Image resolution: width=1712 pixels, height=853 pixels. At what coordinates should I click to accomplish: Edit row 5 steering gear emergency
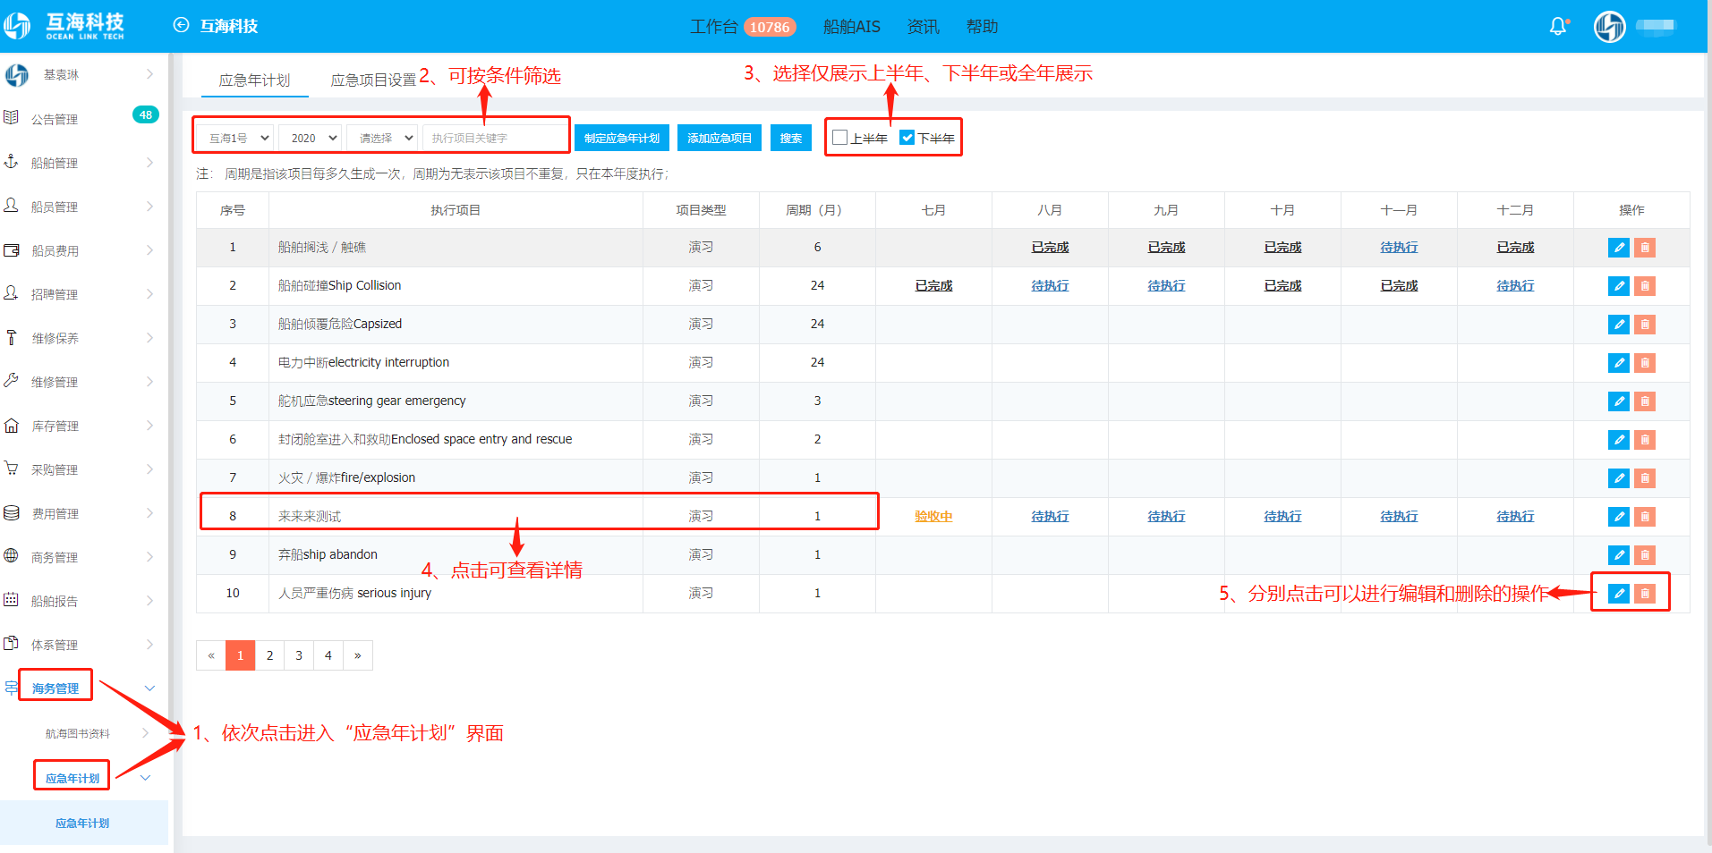click(1618, 401)
